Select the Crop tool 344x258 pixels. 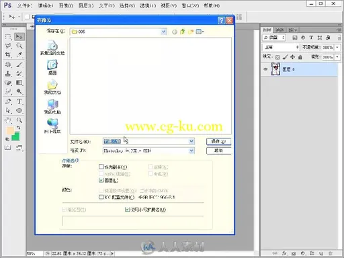point(8,54)
